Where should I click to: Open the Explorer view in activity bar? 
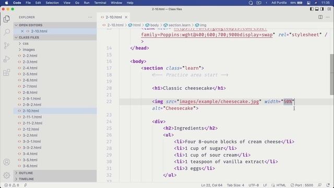coord(7,19)
